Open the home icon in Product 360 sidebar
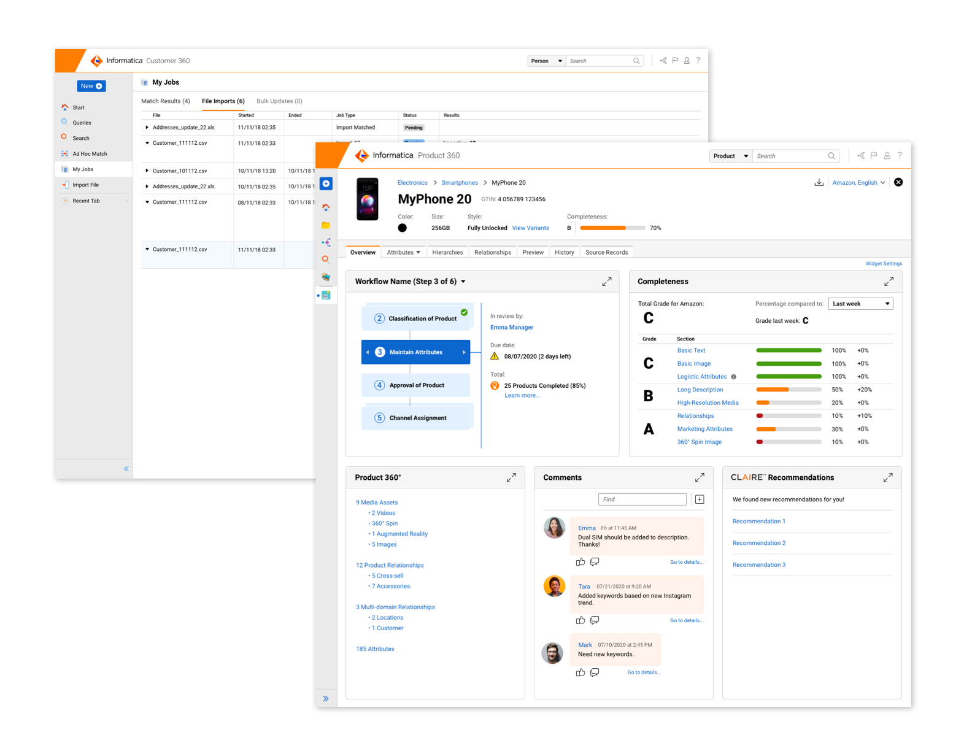This screenshot has width=972, height=751. pos(326,207)
